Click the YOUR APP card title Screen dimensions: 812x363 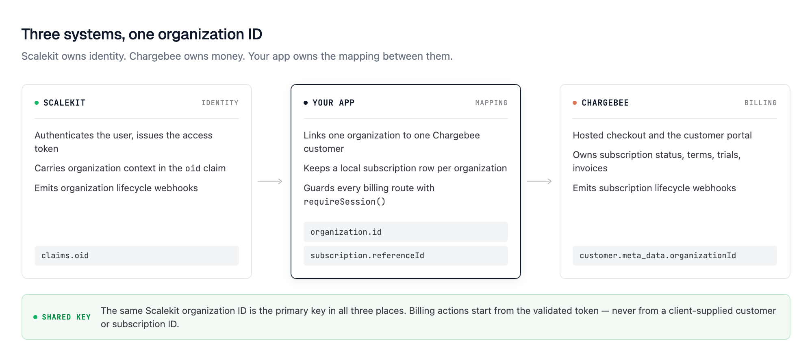click(333, 103)
